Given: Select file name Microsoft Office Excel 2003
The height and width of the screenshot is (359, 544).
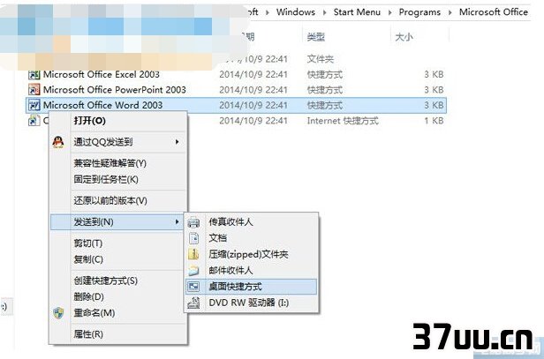Looking at the screenshot, I should [x=102, y=74].
